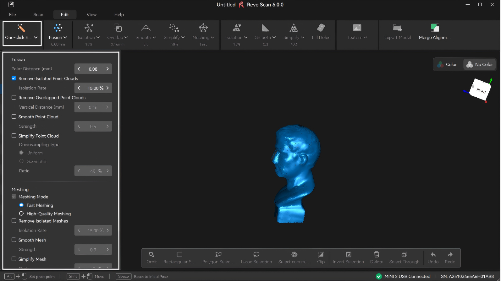Open the Scan menu
The height and width of the screenshot is (281, 501).
click(x=38, y=14)
